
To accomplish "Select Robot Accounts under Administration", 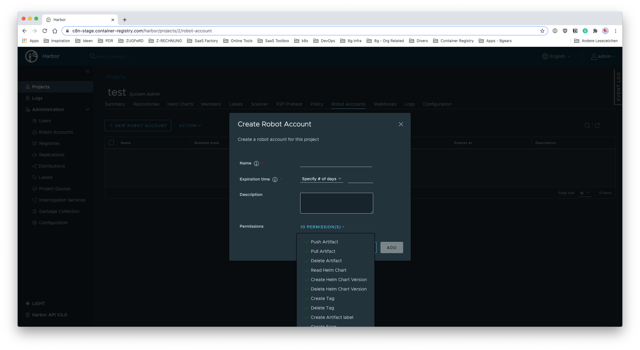I will pos(56,132).
